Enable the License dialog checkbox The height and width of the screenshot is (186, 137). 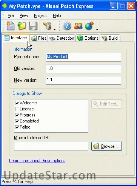pyautogui.click(x=17, y=109)
